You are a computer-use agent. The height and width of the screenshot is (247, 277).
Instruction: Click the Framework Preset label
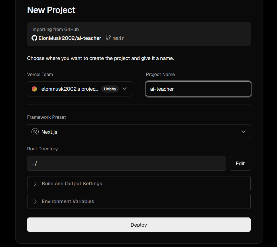47,117
